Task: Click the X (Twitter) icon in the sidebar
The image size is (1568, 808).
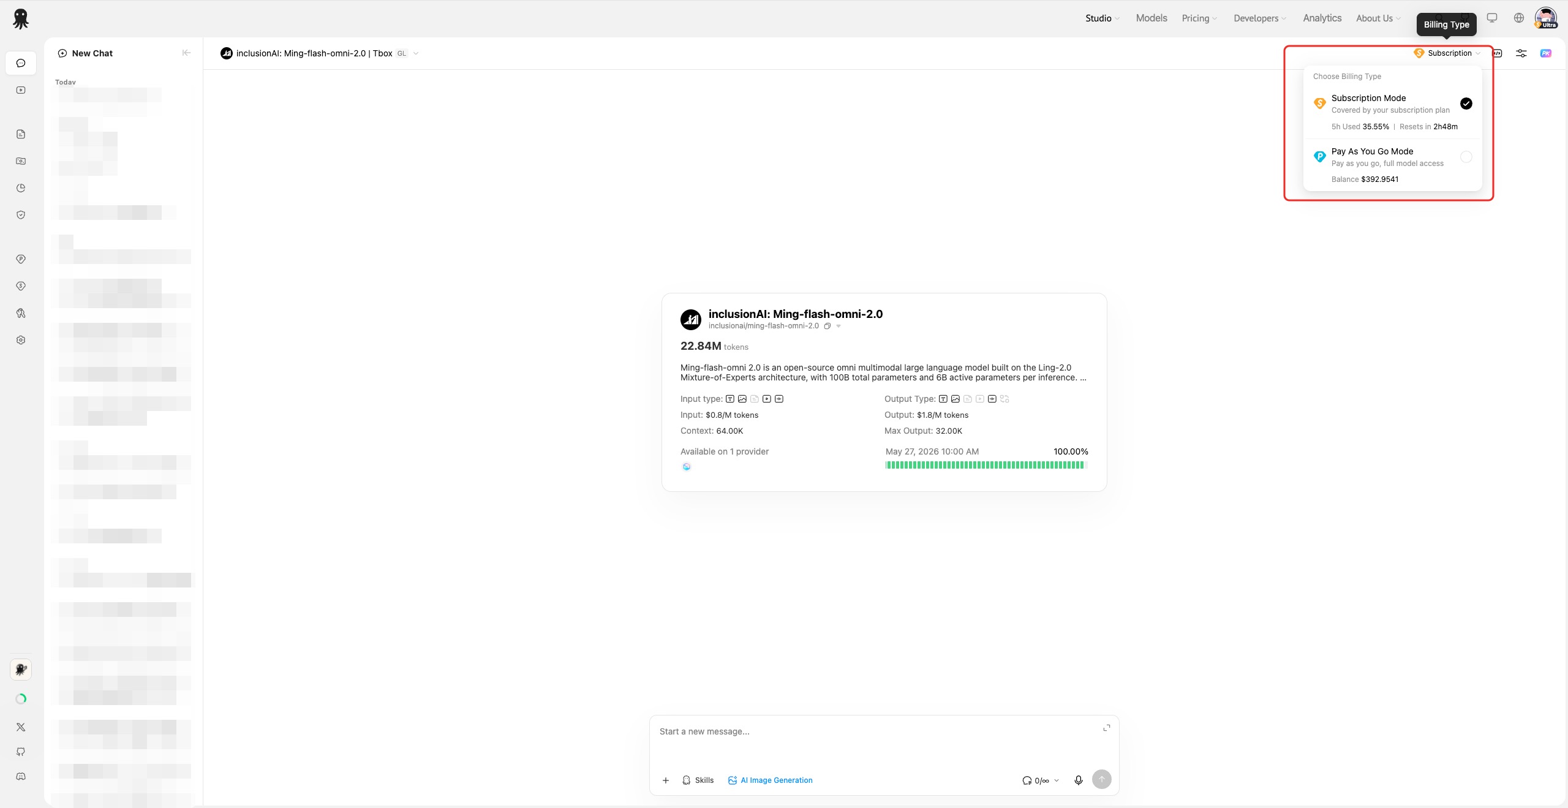Action: pos(21,727)
